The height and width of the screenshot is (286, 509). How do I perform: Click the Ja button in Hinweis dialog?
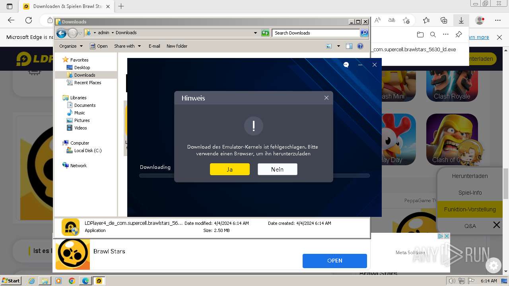230,169
